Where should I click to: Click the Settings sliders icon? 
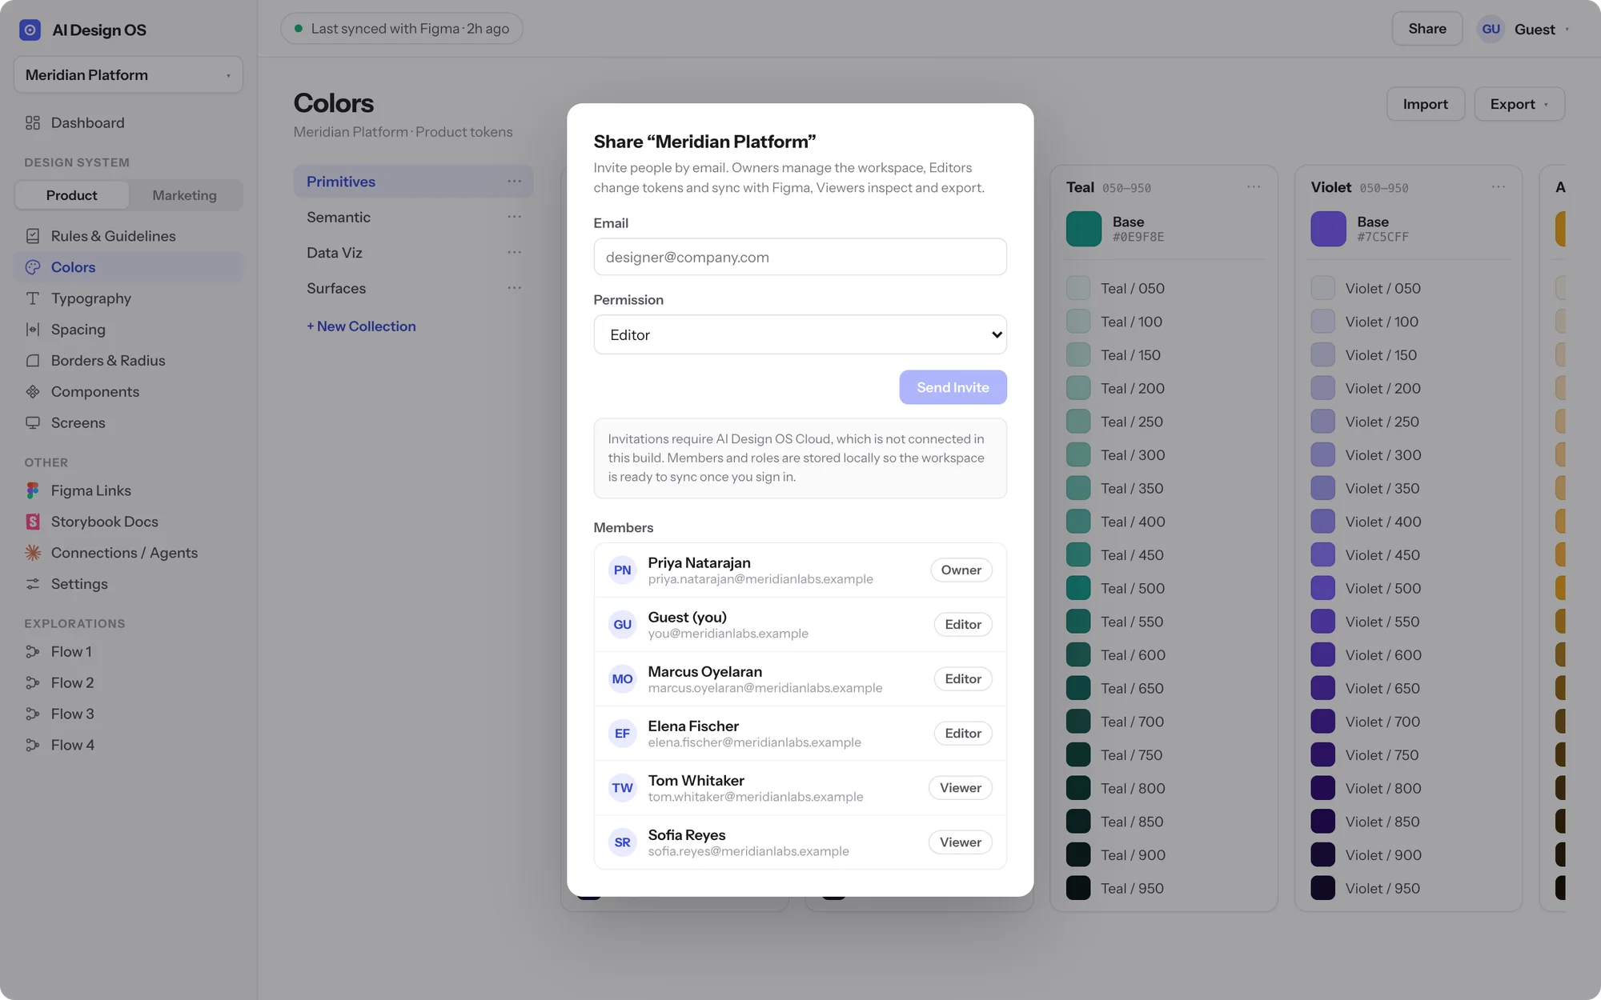[33, 584]
